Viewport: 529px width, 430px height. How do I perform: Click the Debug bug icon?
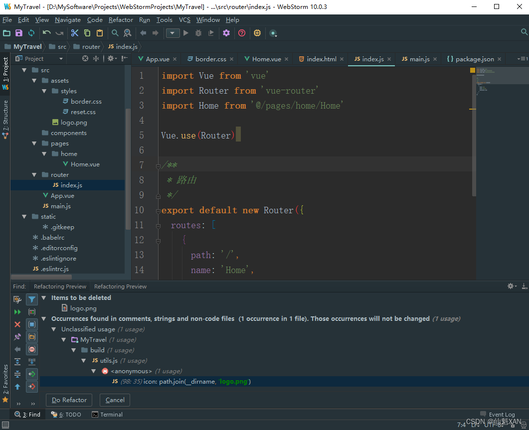[198, 33]
